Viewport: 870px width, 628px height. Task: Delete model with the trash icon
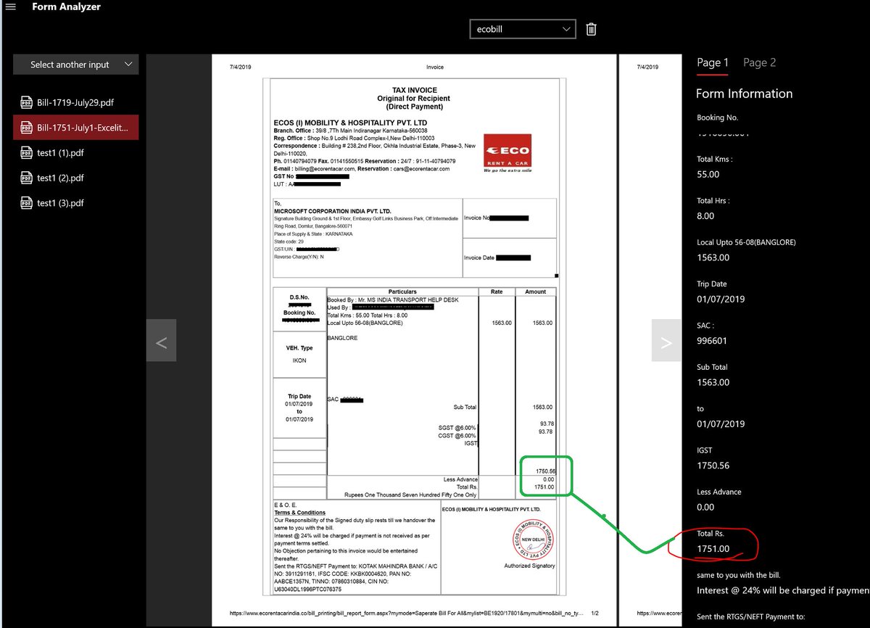coord(592,29)
